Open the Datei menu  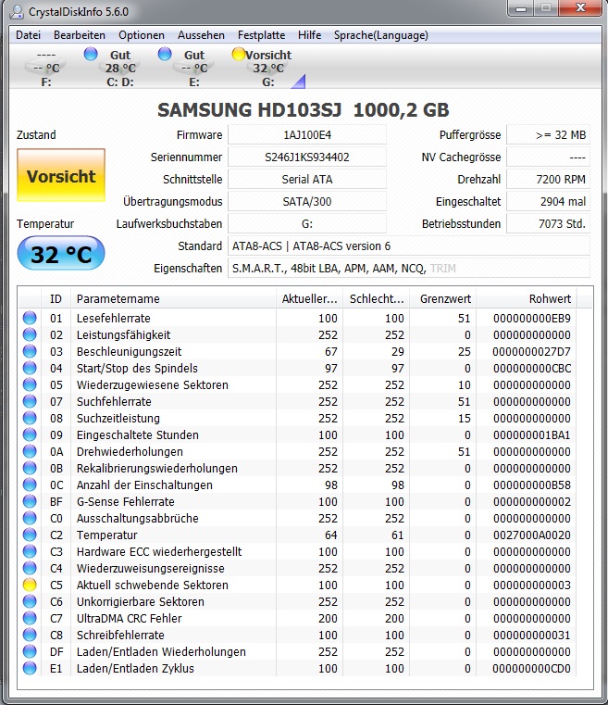pos(28,35)
